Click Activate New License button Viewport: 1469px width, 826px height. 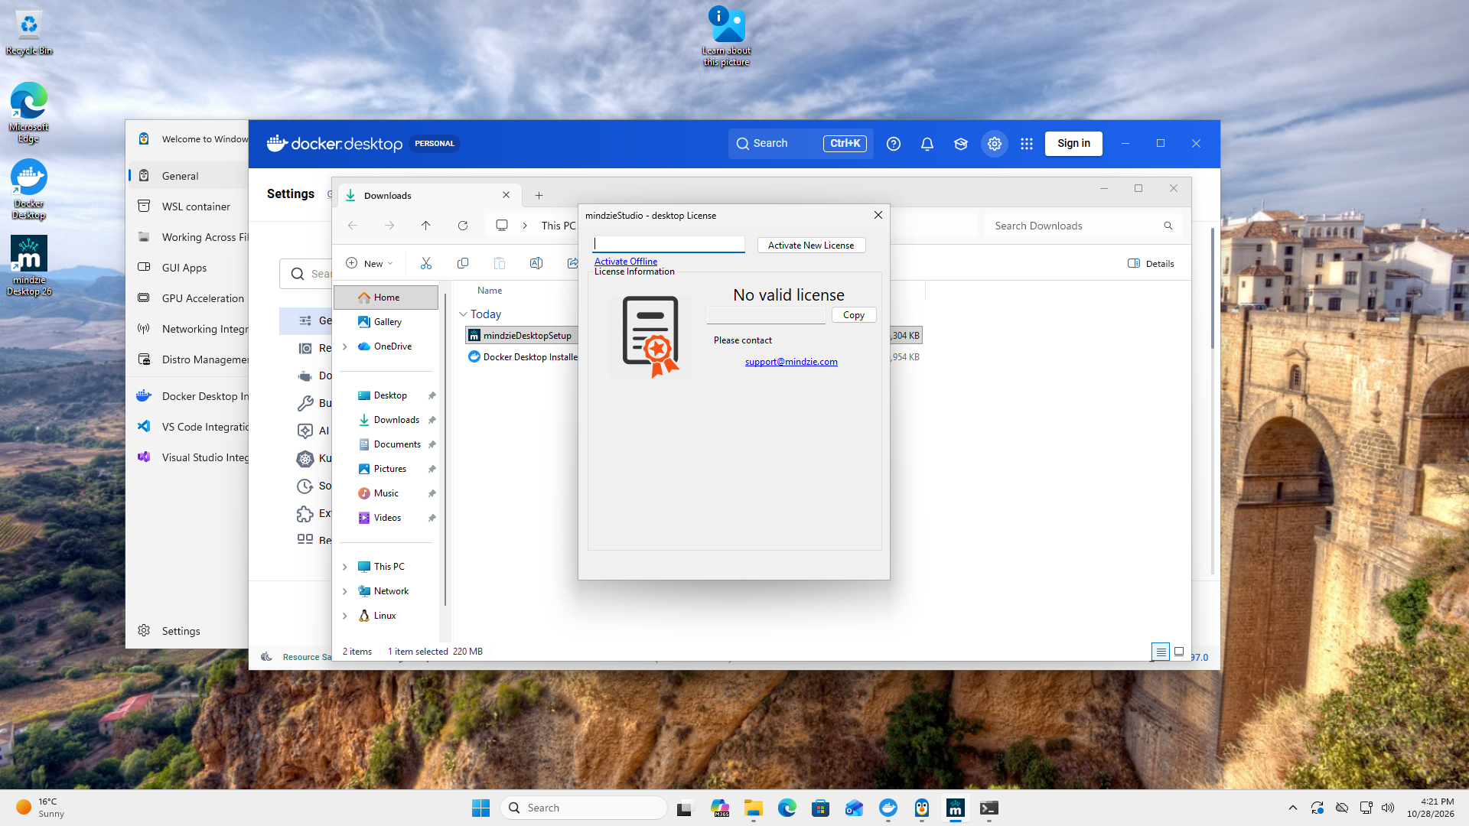(x=811, y=246)
